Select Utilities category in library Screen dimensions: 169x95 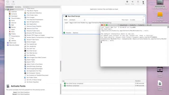point(13,41)
